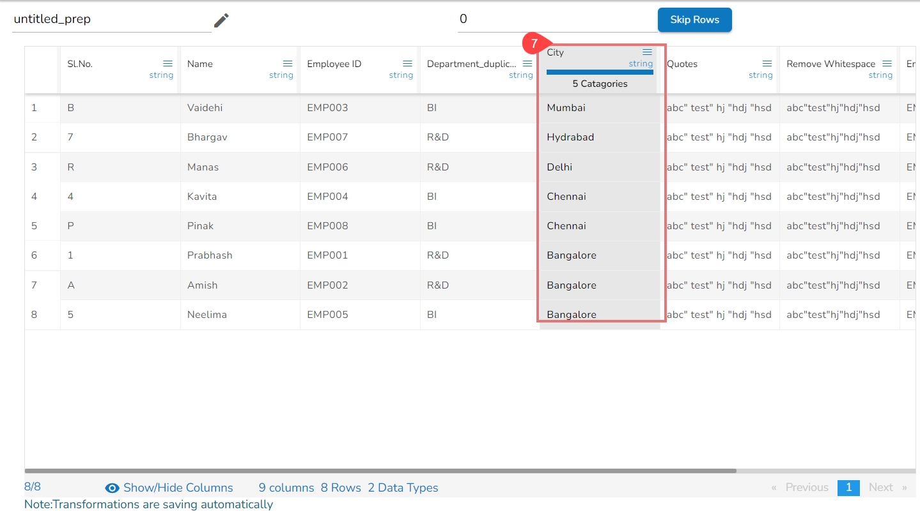Click the Previous pagination link

click(x=806, y=487)
